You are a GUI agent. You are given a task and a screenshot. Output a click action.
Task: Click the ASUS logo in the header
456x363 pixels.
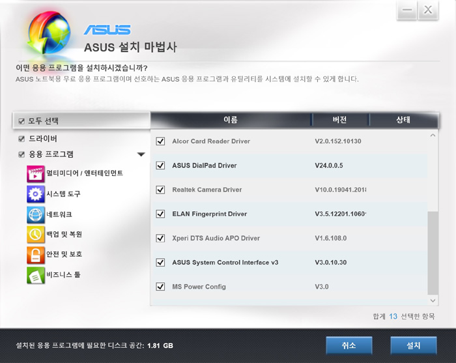[x=107, y=29]
